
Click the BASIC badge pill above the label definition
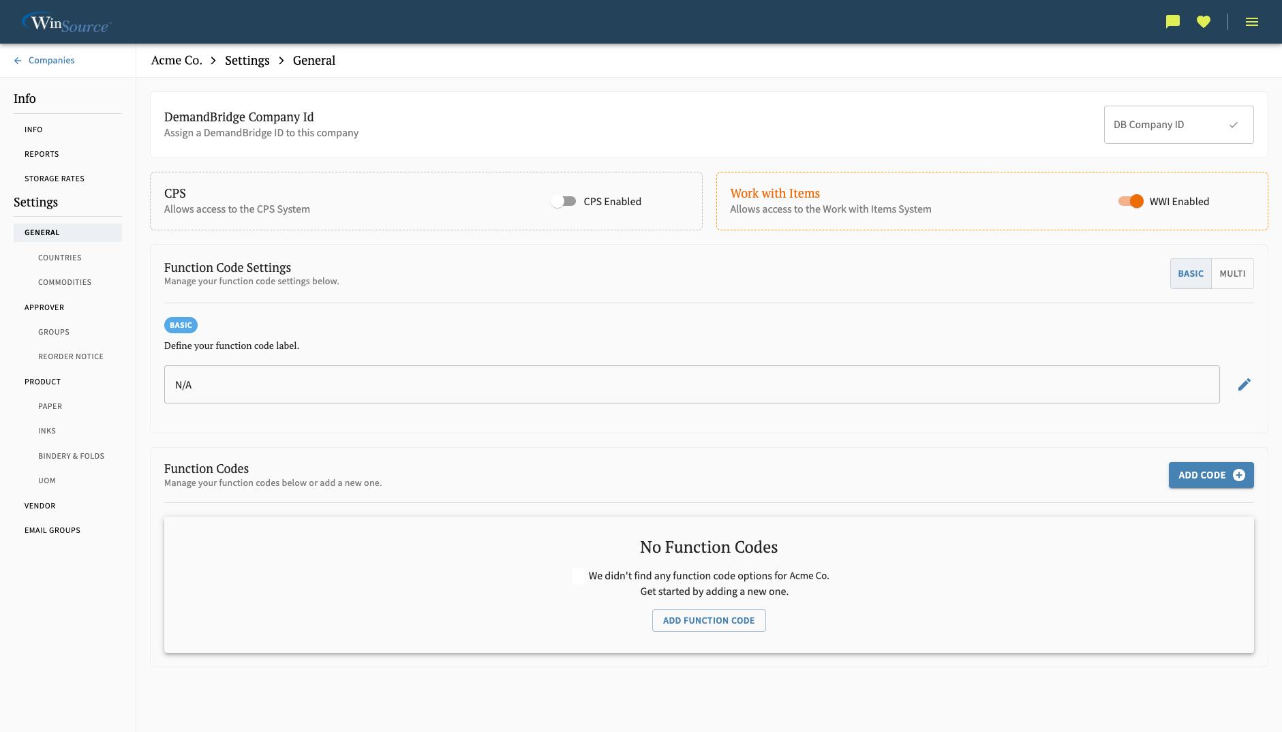(181, 325)
